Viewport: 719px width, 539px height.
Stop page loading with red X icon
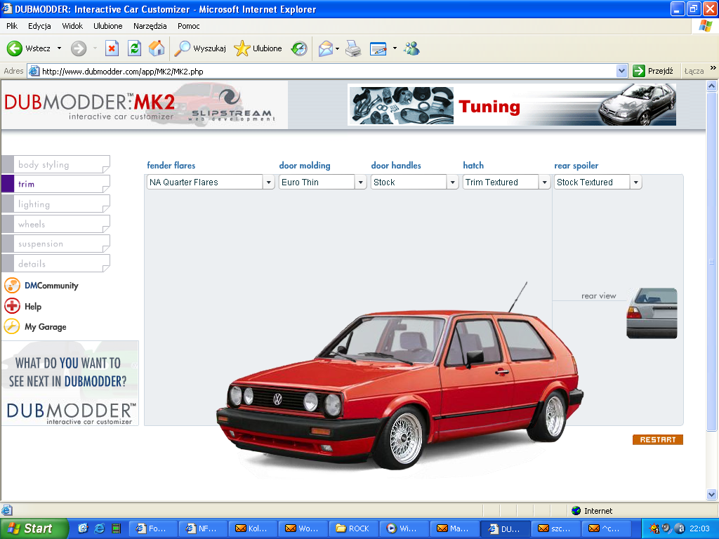(x=112, y=48)
